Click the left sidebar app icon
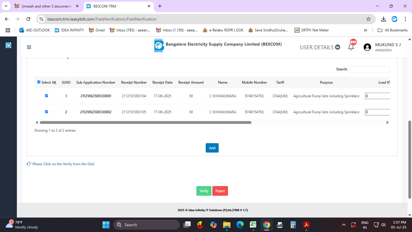 click(8, 45)
